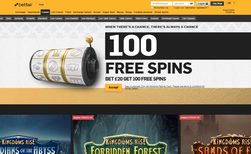Click the lock icon on Log In
This screenshot has width=251, height=154.
207,3
